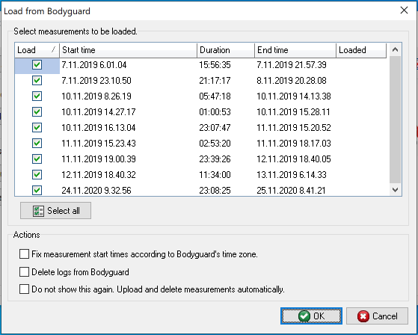Image resolution: width=418 pixels, height=335 pixels.
Task: Uncheck the load box for 7.11.2019 23.10.50
Action: tap(37, 81)
